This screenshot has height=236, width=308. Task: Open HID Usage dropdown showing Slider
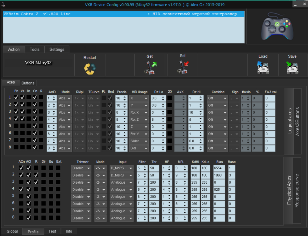tap(139, 141)
